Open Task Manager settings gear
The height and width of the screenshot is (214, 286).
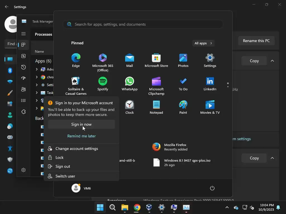click(23, 170)
